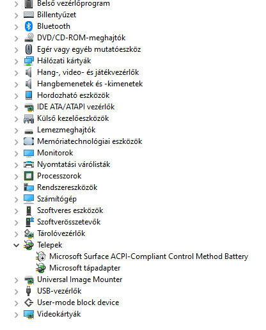Expand the Monitorok node
This screenshot has width=266, height=330.
pyautogui.click(x=16, y=153)
